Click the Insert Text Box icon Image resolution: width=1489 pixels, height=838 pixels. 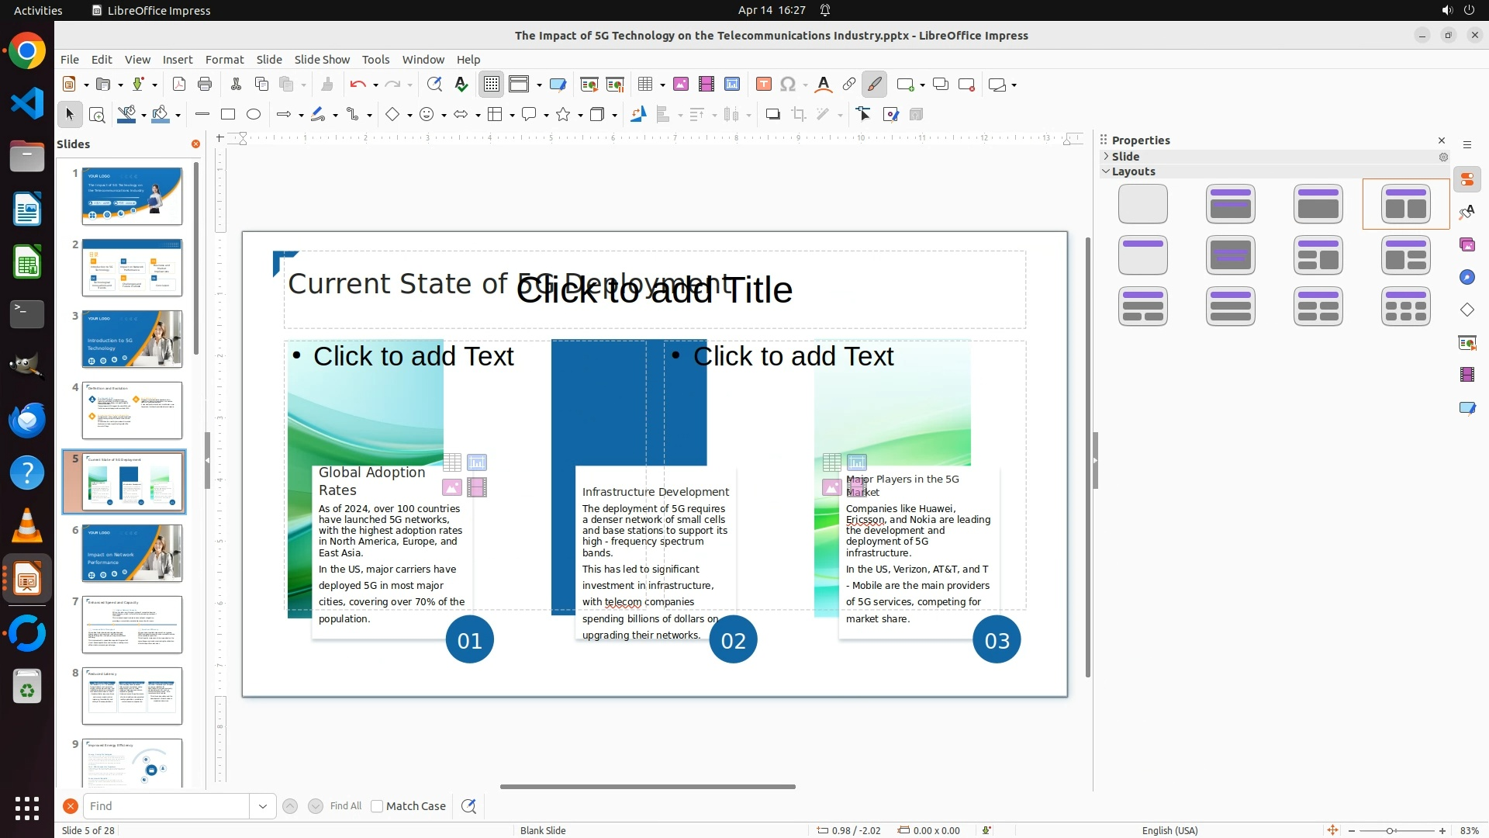point(764,85)
